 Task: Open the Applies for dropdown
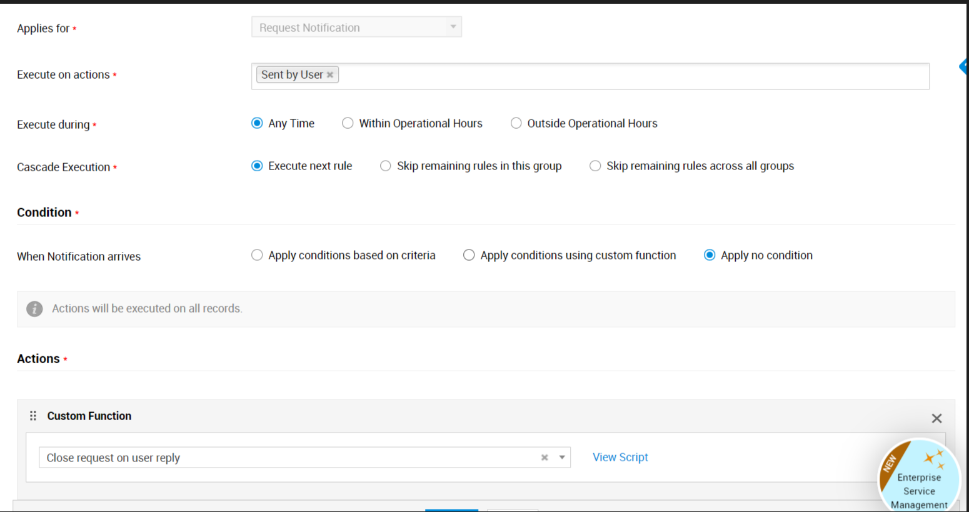[x=356, y=28]
